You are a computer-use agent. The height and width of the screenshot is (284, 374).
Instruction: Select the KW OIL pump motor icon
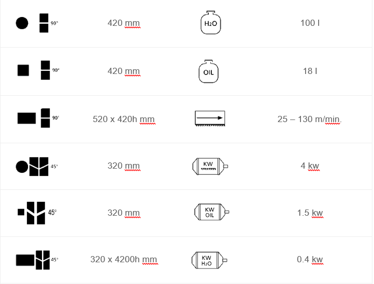(x=211, y=212)
